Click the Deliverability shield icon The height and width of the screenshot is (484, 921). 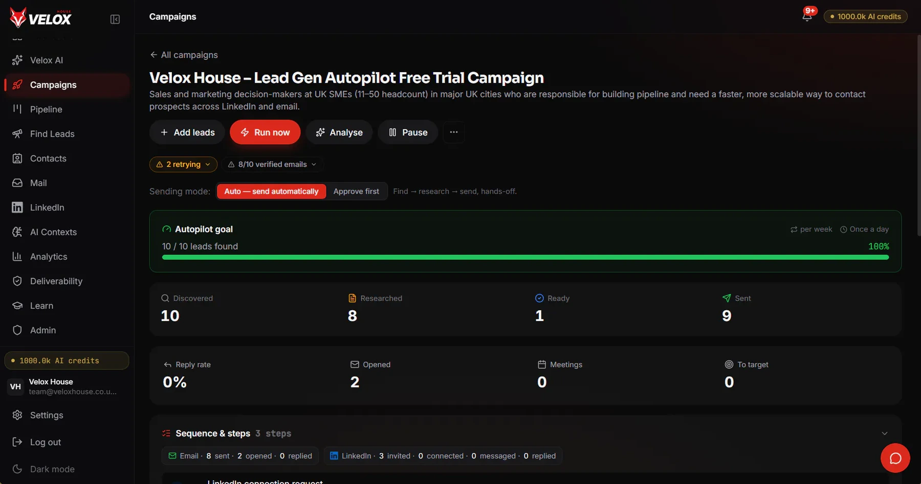point(17,281)
